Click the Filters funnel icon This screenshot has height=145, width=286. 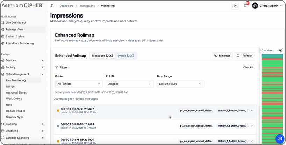[x=57, y=67]
